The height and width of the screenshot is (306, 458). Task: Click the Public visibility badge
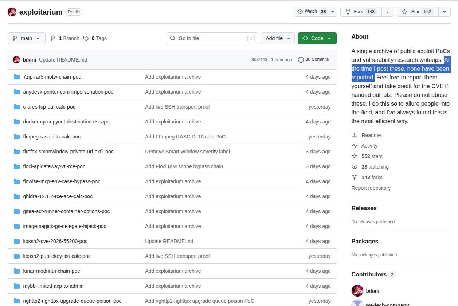pyautogui.click(x=74, y=12)
